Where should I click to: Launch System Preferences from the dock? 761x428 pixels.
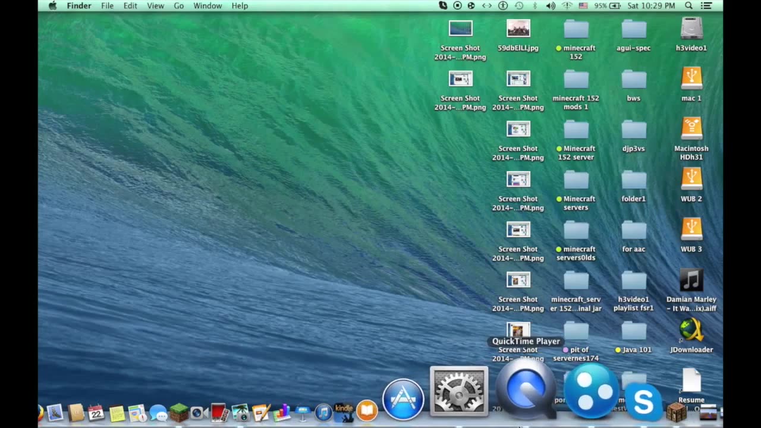pos(458,391)
